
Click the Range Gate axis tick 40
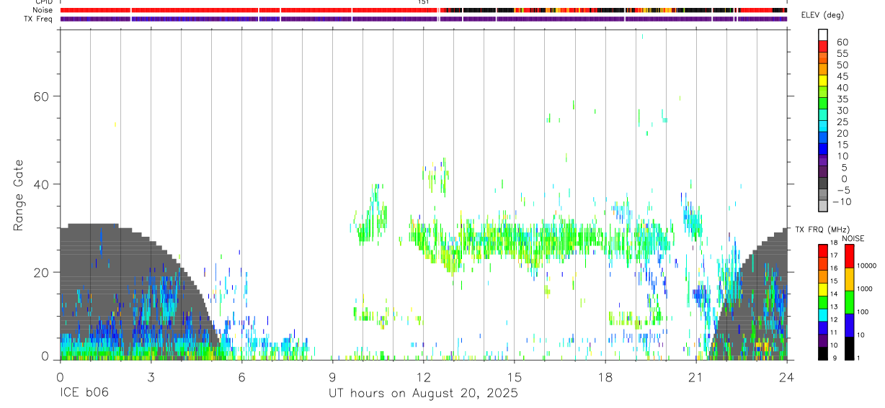41,184
